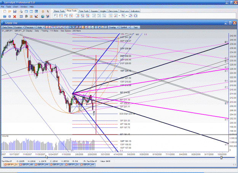Click the '240° 232.23' price level label
Screen dimensions: 238x173
[126, 56]
